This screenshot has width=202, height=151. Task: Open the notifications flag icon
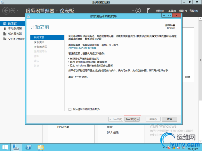pos(149,10)
